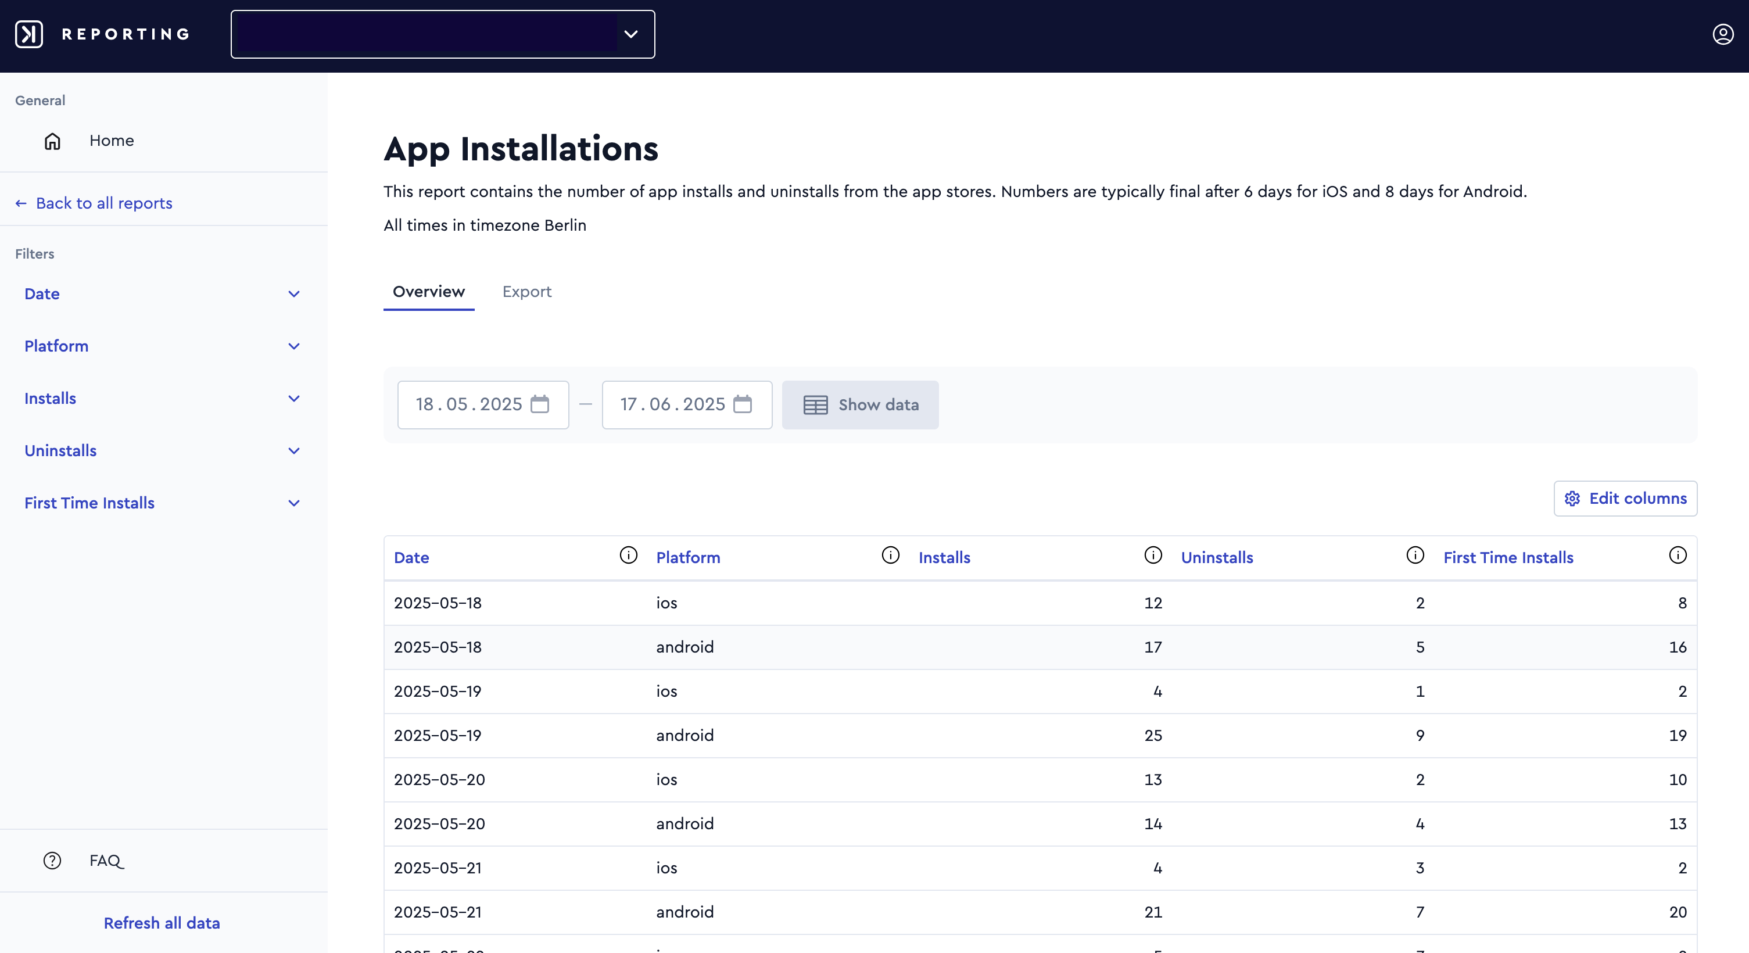Viewport: 1749px width, 953px height.
Task: Open calendar picker for end date
Action: (x=743, y=404)
